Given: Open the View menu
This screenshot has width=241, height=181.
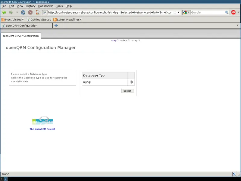Looking at the screenshot, I should coord(20,6).
